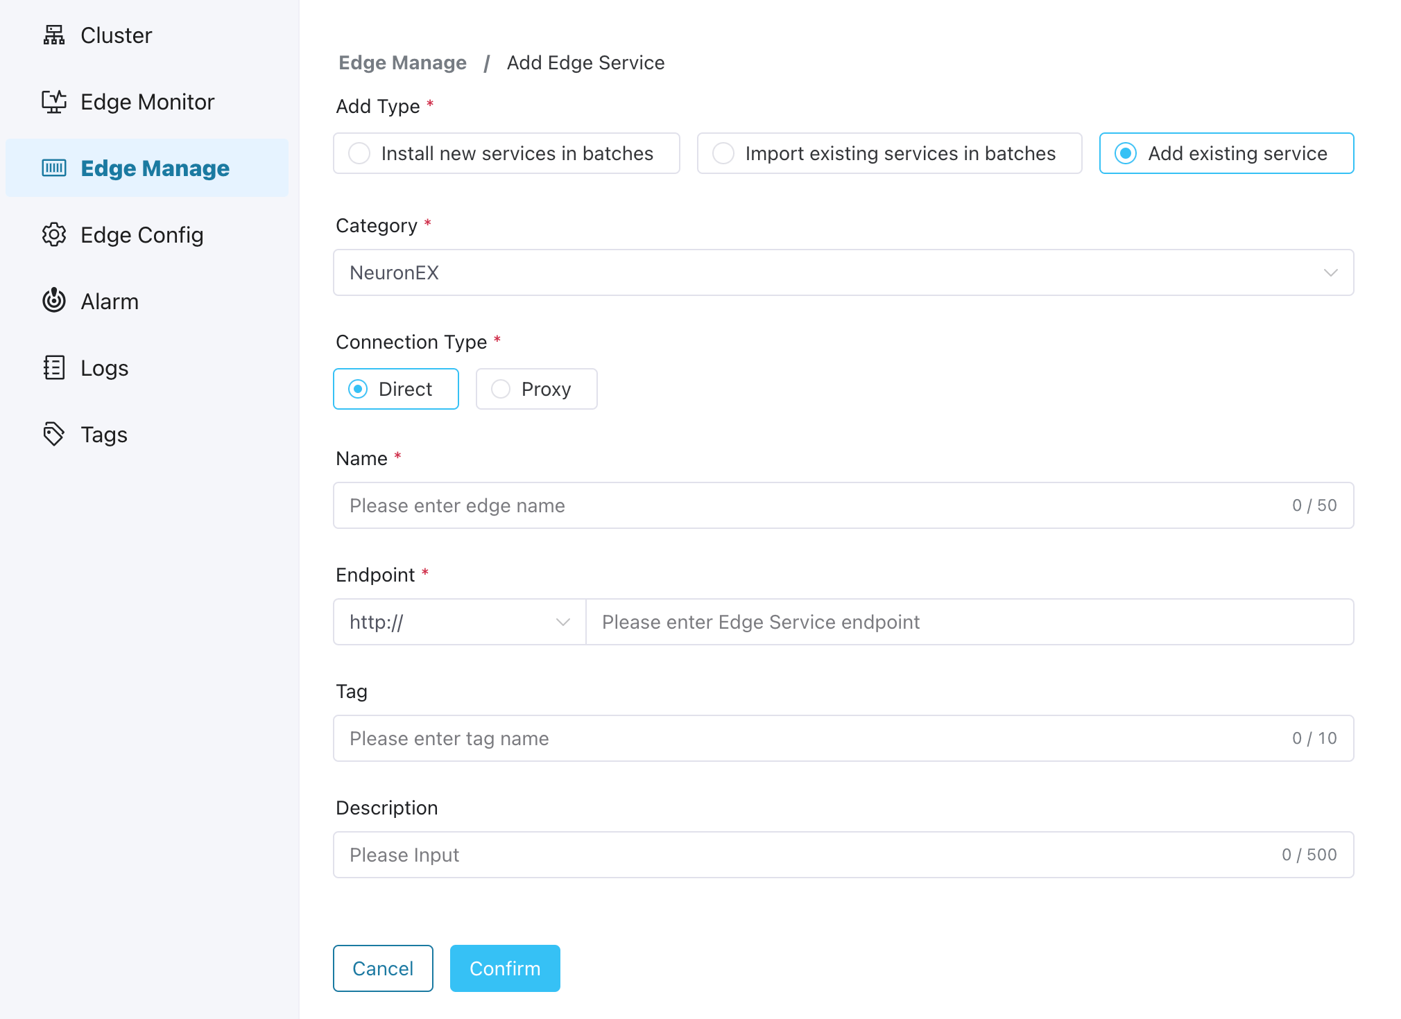
Task: Click the Tags label icon
Action: point(54,435)
